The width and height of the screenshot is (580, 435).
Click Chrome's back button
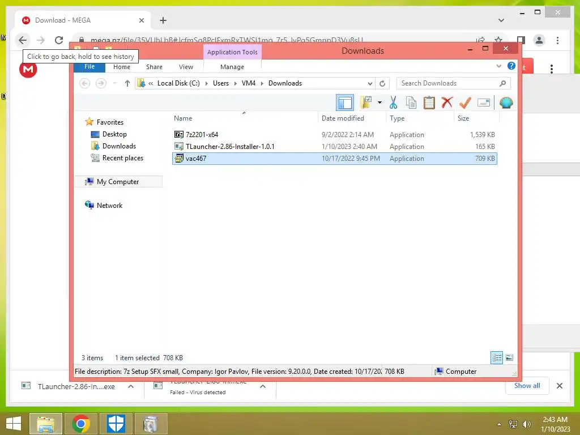coord(23,40)
